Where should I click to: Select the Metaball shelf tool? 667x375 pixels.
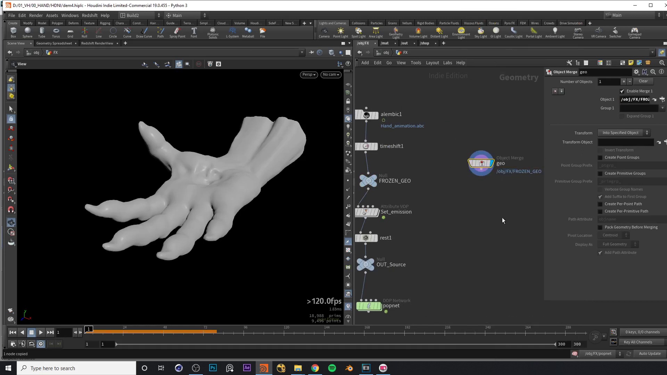(x=248, y=33)
